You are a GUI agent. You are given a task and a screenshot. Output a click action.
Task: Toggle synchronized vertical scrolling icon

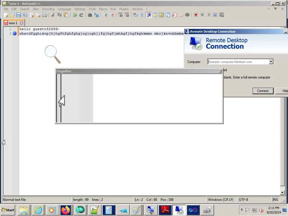pos(120,15)
